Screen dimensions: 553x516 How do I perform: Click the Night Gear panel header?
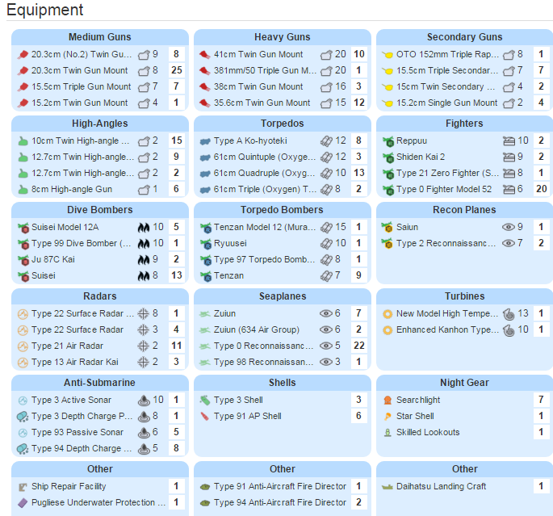pyautogui.click(x=464, y=383)
